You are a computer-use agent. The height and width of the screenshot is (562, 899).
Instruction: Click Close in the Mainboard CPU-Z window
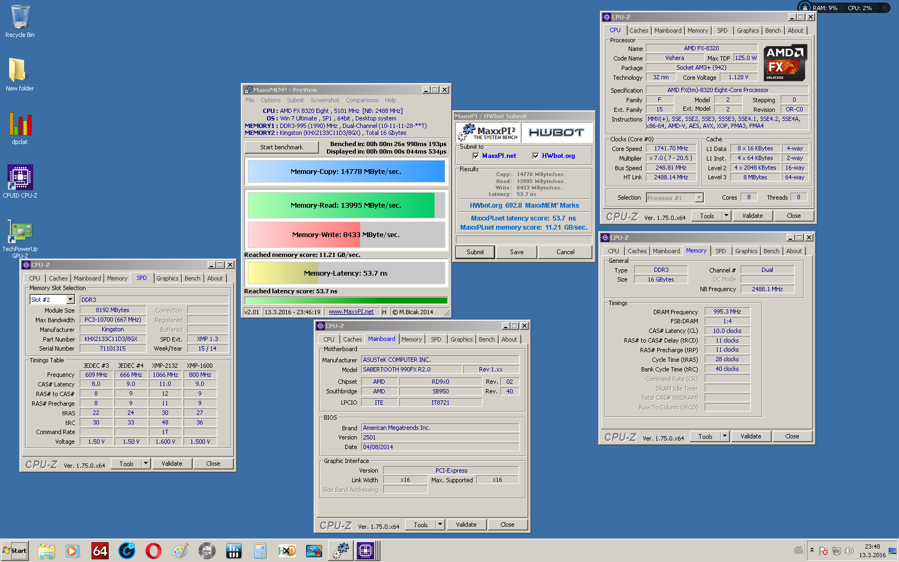(x=507, y=525)
